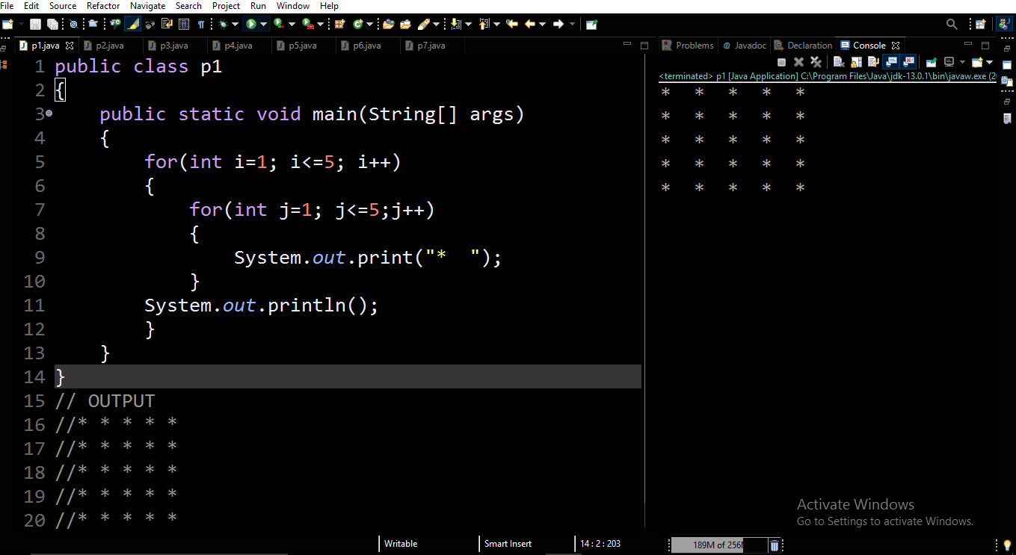Screen dimensions: 1016x555
Task: Pin the Console view
Action: click(932, 62)
